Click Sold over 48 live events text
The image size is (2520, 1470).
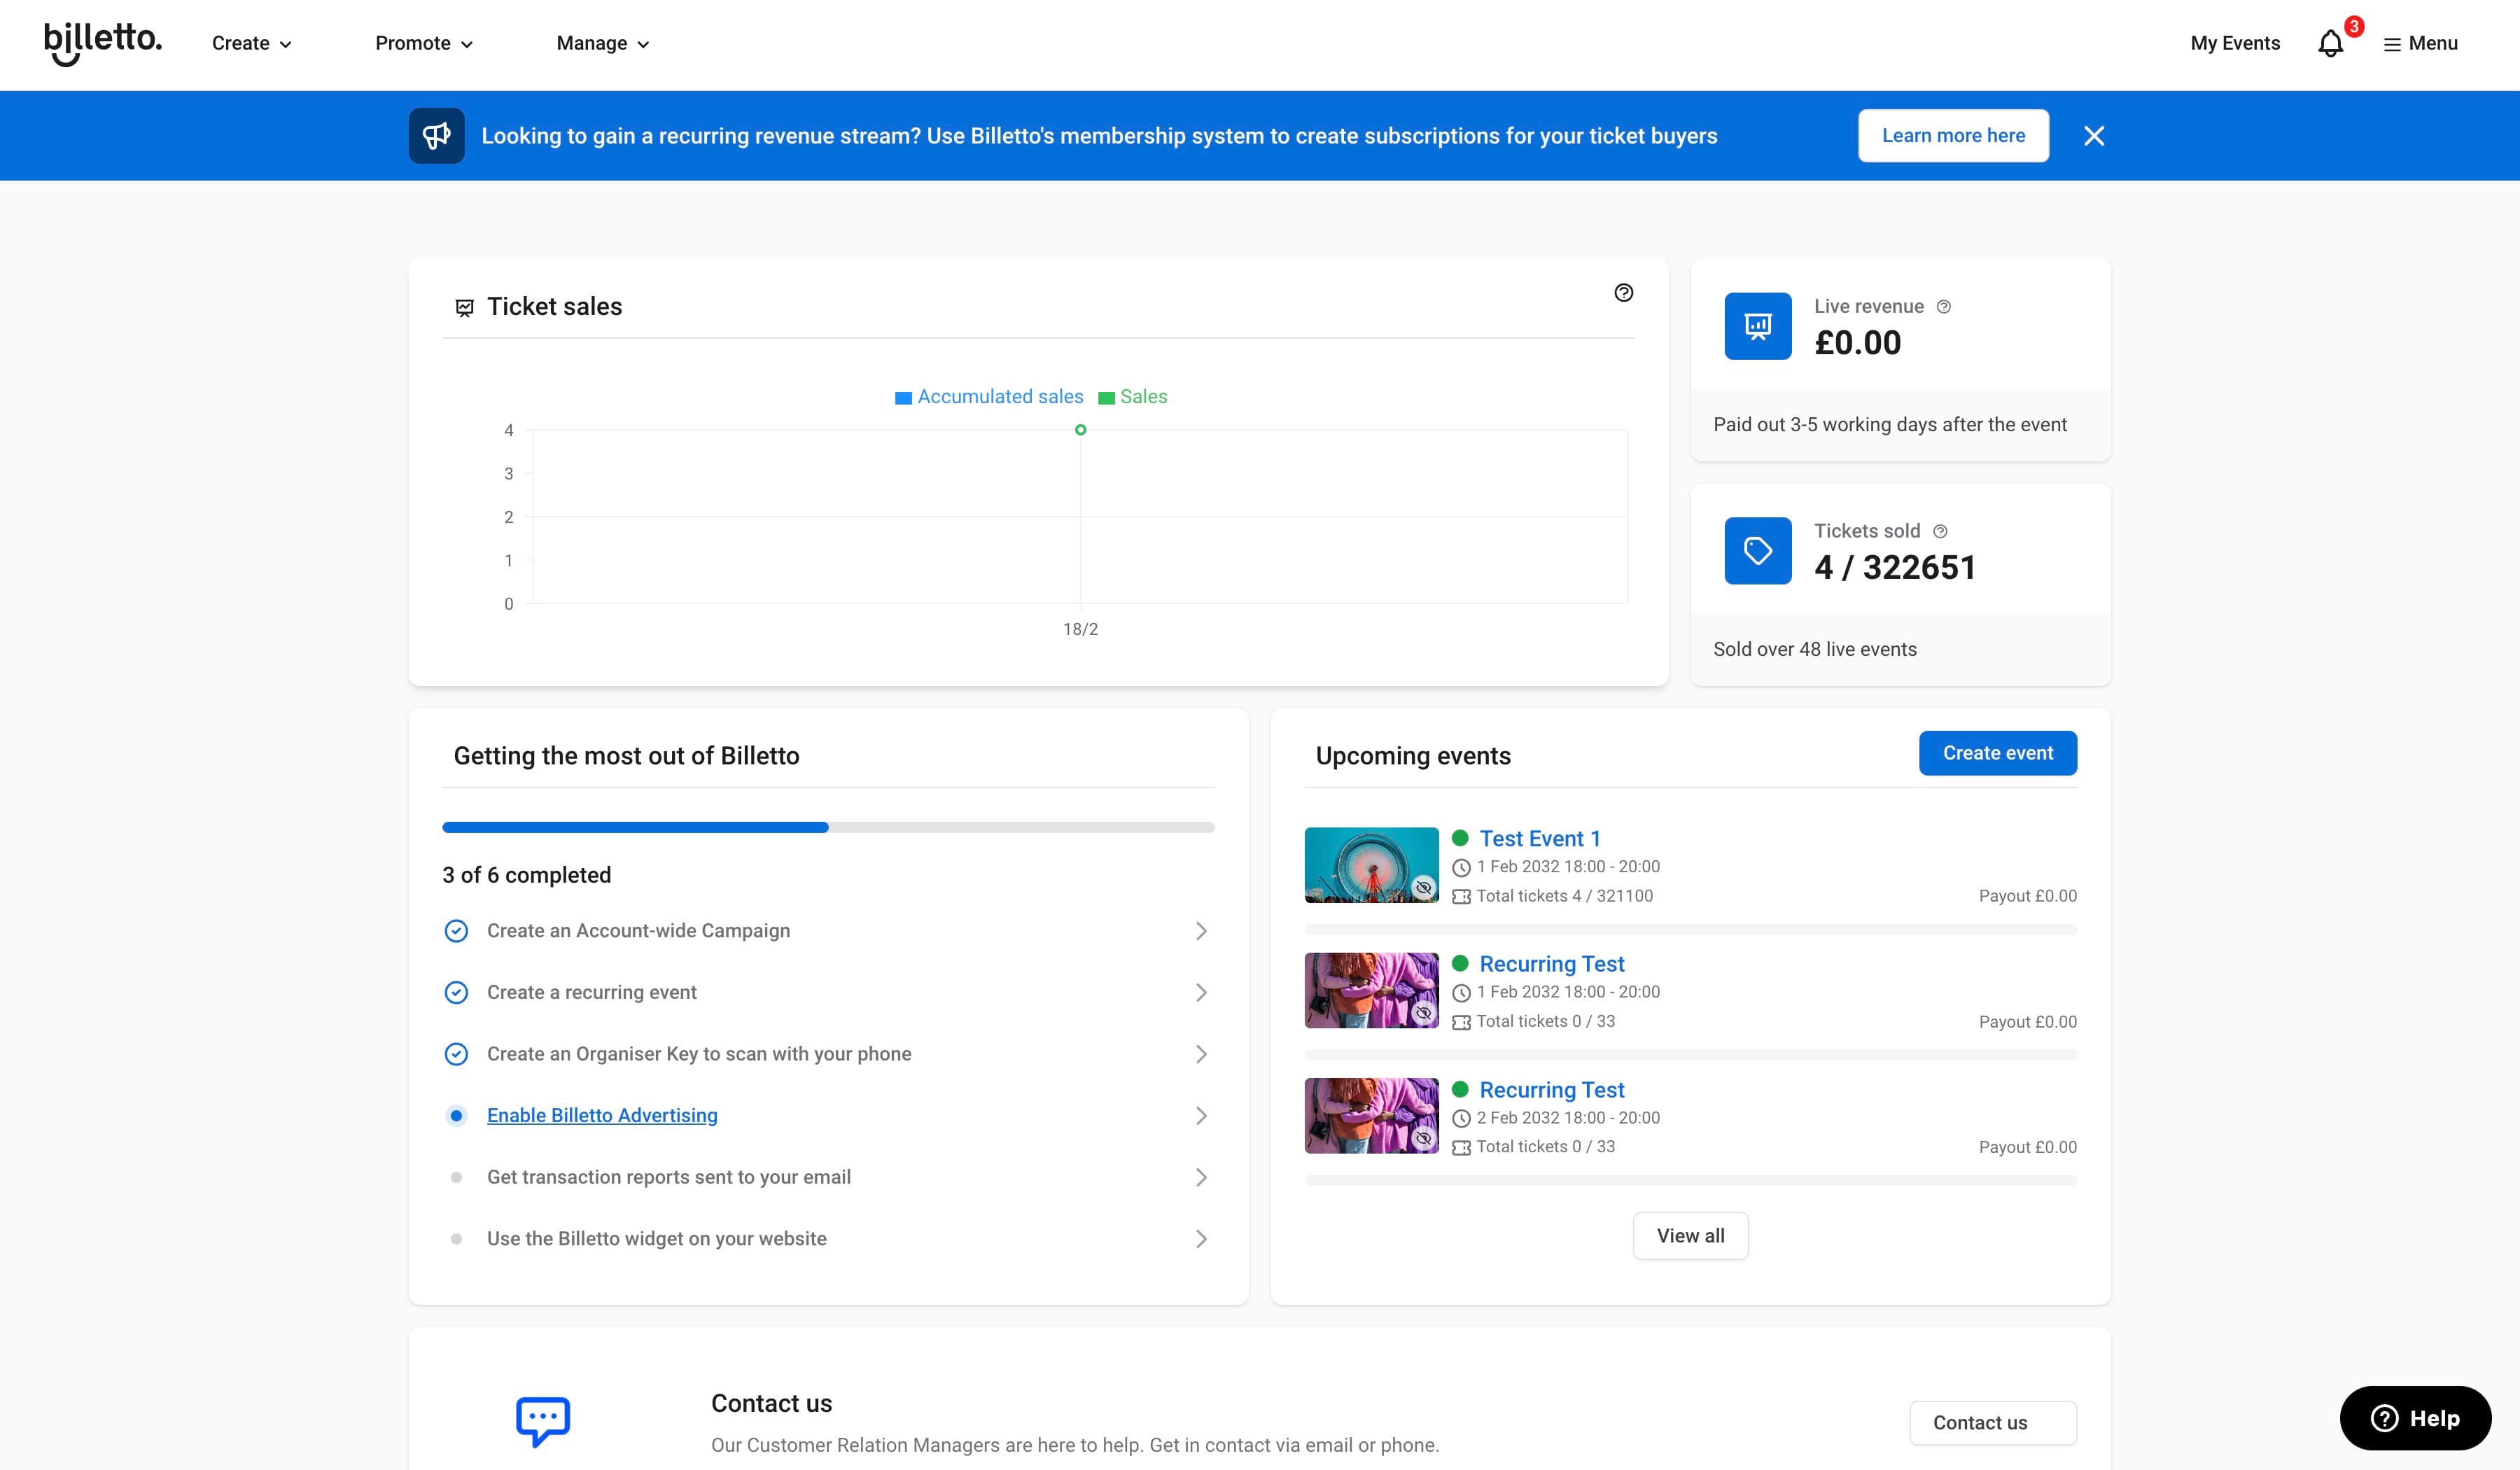[x=1815, y=649]
